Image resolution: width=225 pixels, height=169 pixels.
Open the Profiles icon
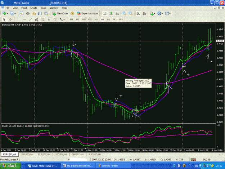[x=12, y=13]
